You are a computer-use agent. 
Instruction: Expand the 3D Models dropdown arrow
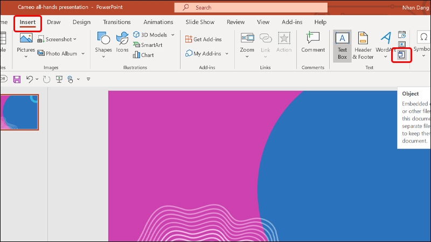tap(172, 35)
